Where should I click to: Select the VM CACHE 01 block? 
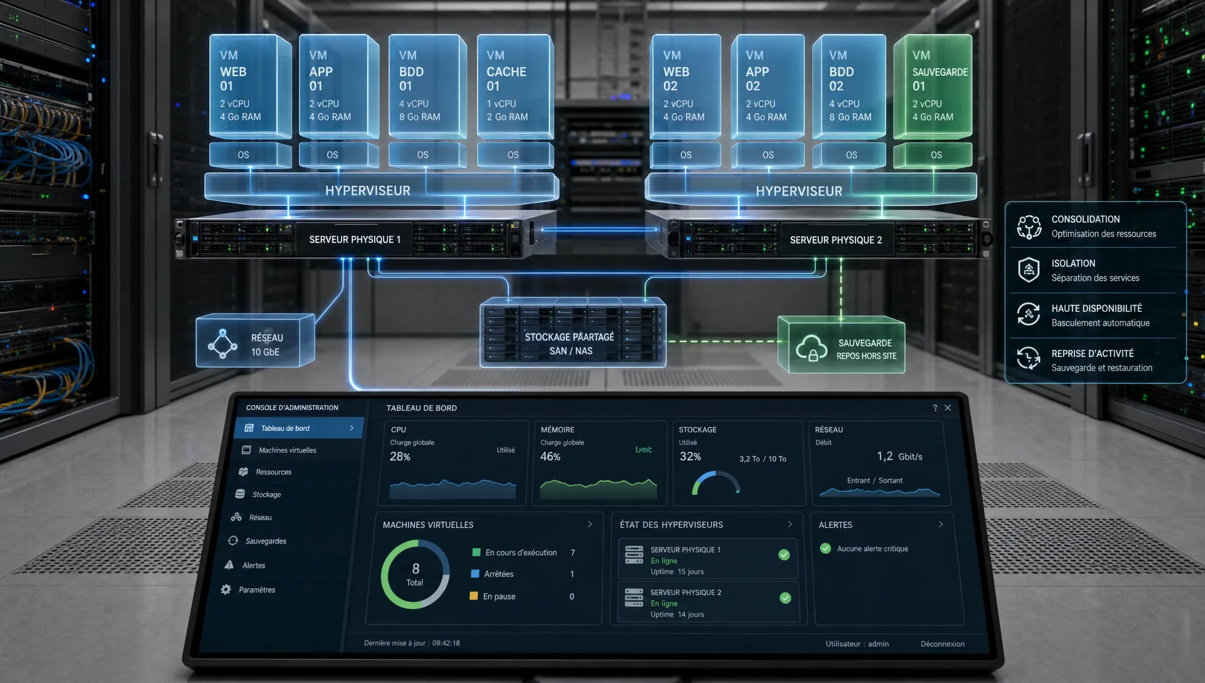point(515,87)
